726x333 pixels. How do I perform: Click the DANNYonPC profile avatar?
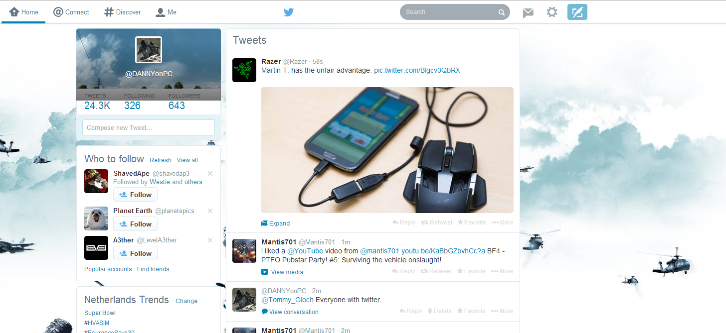click(149, 50)
